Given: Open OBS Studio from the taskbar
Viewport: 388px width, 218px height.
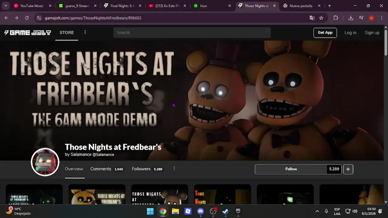Looking at the screenshot, I should point(213,211).
